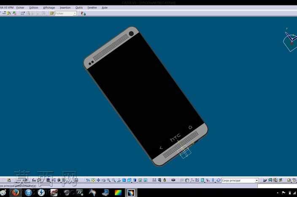Open the Affichage menu
Image resolution: width=297 pixels, height=197 pixels.
pyautogui.click(x=49, y=8)
